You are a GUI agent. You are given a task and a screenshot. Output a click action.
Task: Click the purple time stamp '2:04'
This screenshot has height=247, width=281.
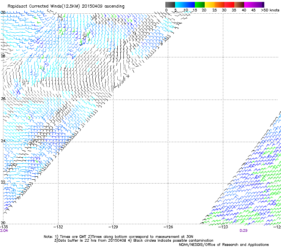pos(4,231)
